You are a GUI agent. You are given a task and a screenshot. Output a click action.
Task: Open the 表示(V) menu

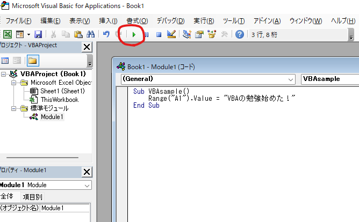[x=80, y=21]
